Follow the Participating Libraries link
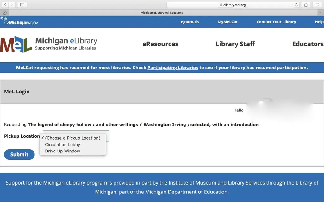324x202 pixels. pos(173,68)
